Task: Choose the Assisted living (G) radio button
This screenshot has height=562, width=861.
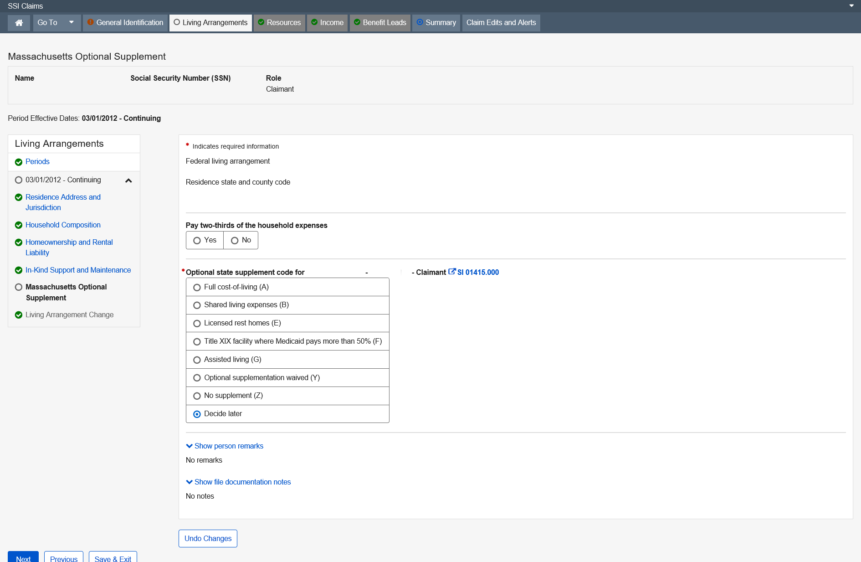Action: point(197,360)
